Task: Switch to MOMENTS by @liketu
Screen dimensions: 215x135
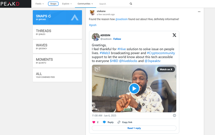Action: click(57, 61)
